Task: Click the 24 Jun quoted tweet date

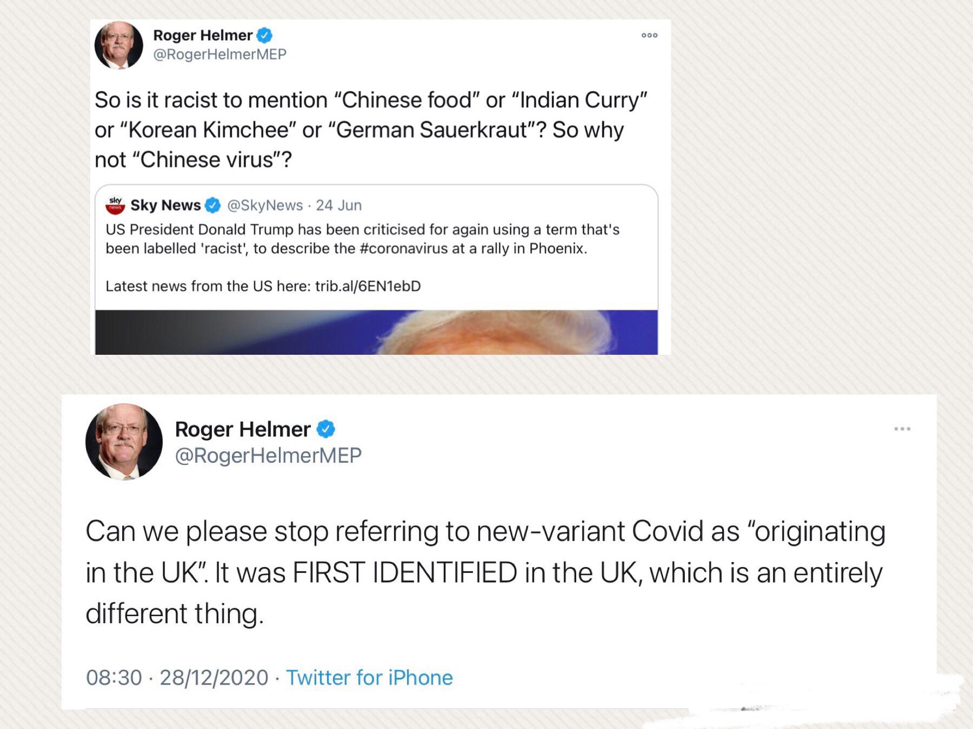Action: 339,205
